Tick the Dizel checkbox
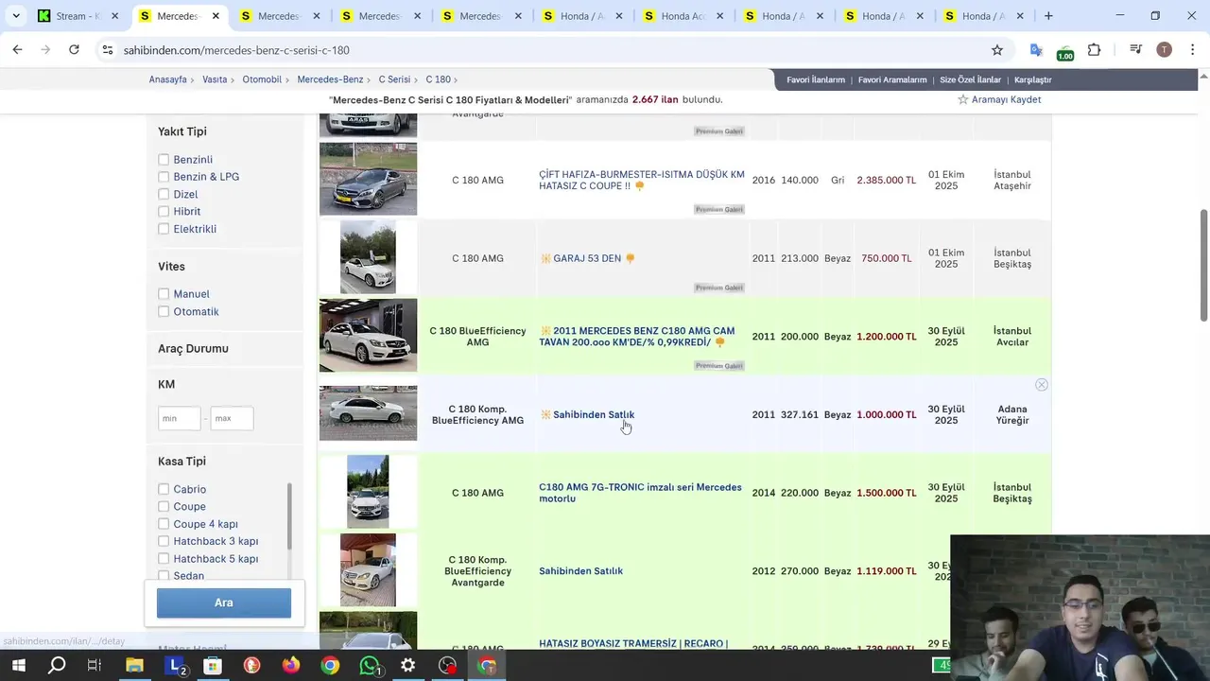This screenshot has width=1210, height=681. click(164, 194)
